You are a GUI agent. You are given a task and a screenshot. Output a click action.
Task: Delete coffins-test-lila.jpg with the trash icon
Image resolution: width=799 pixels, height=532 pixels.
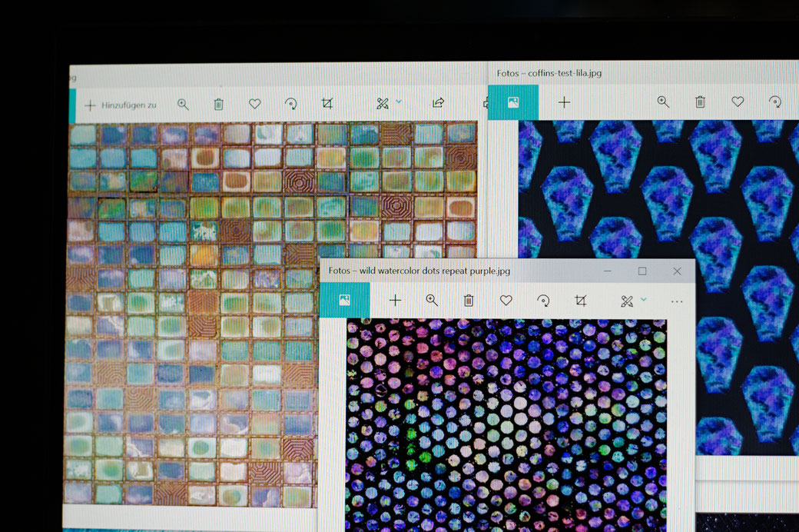click(700, 102)
